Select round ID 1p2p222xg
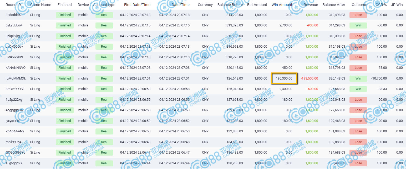Viewport: 406px width, 169px height. [14, 100]
